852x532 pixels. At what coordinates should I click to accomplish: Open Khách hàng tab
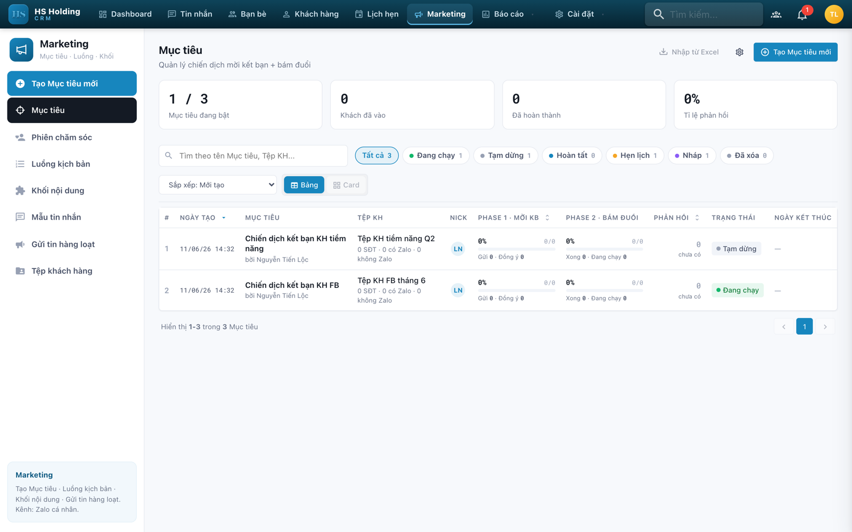310,14
